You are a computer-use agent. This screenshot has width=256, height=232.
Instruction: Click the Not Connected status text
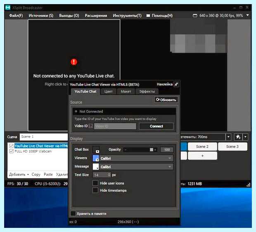[91, 111]
